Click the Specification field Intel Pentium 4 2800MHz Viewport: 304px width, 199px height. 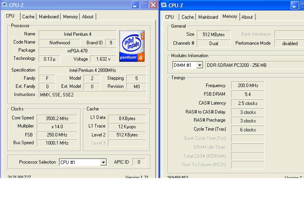pyautogui.click(x=93, y=70)
